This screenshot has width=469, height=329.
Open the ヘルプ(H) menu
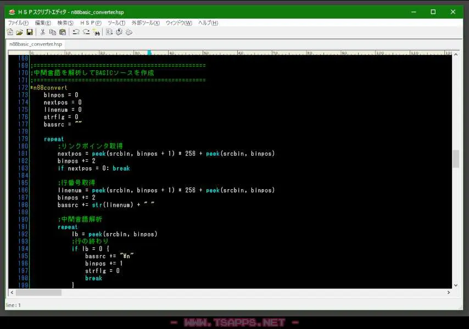coord(208,23)
